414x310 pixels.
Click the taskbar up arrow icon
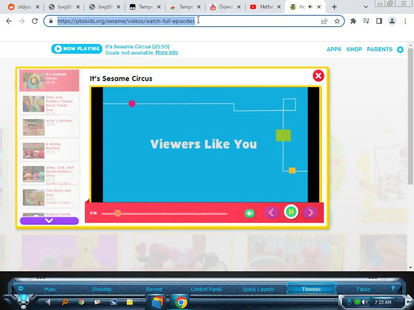coord(393,288)
